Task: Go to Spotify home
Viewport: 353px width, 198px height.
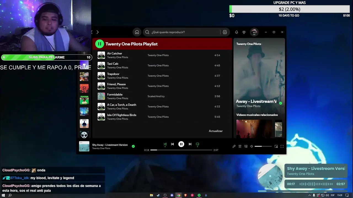Action: point(137,32)
